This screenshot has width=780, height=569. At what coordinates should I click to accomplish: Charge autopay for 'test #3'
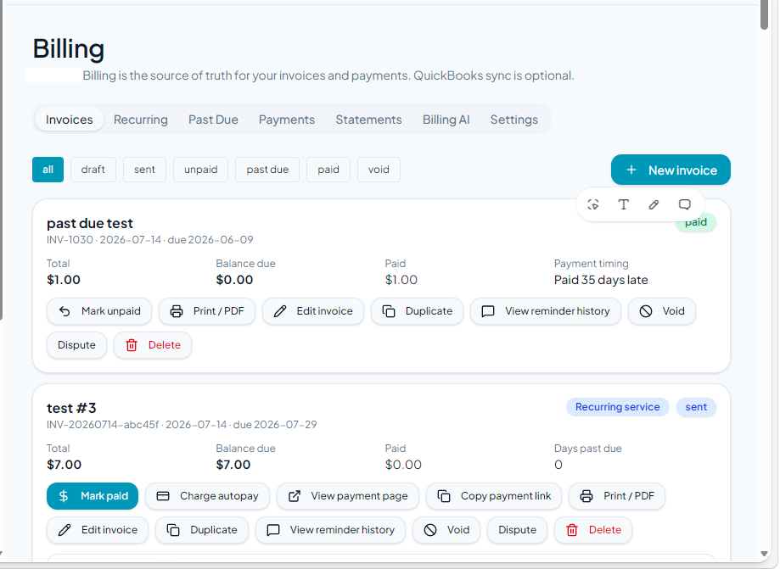coord(207,496)
